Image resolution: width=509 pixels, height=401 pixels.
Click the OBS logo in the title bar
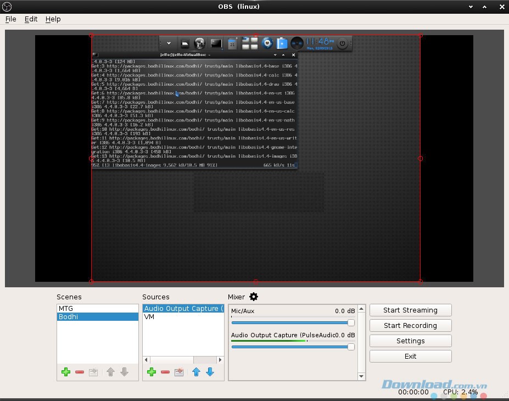click(x=6, y=7)
